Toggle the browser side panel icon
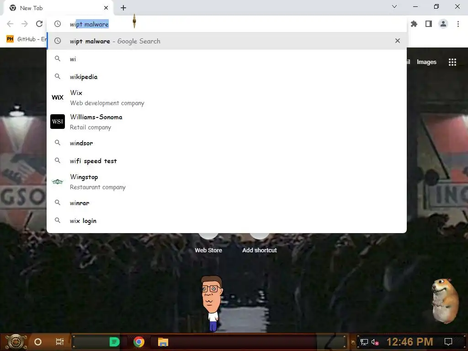The height and width of the screenshot is (351, 468). 429,24
